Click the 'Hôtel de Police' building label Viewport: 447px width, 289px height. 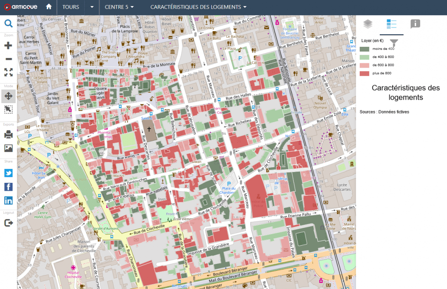[x=258, y=204]
